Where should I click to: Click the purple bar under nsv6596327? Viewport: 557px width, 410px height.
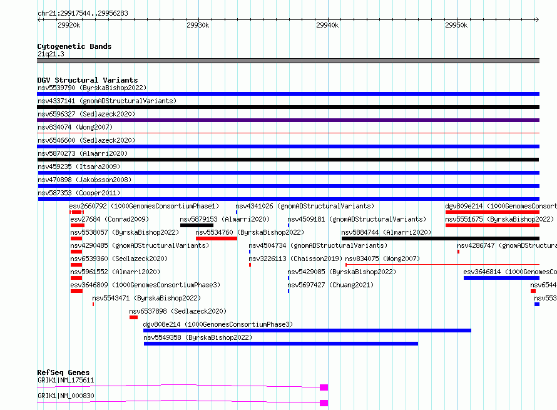[288, 120]
